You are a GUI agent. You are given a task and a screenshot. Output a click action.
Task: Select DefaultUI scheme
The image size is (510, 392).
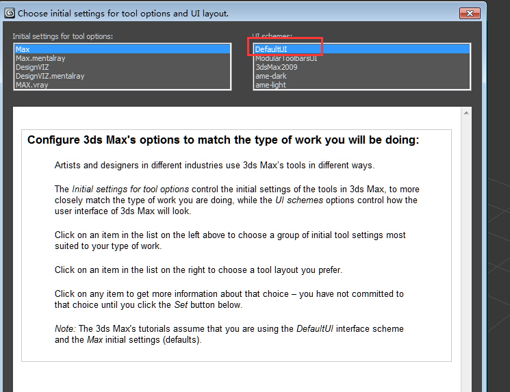click(362, 49)
